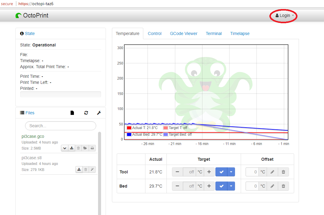Edit Tool offset with pencil icon

pos(272,172)
